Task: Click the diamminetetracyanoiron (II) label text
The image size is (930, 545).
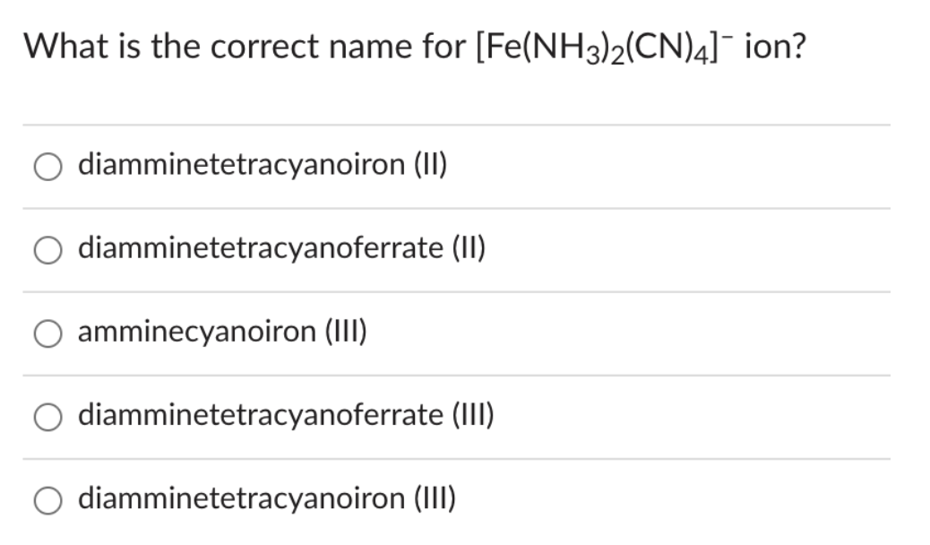Action: click(263, 165)
